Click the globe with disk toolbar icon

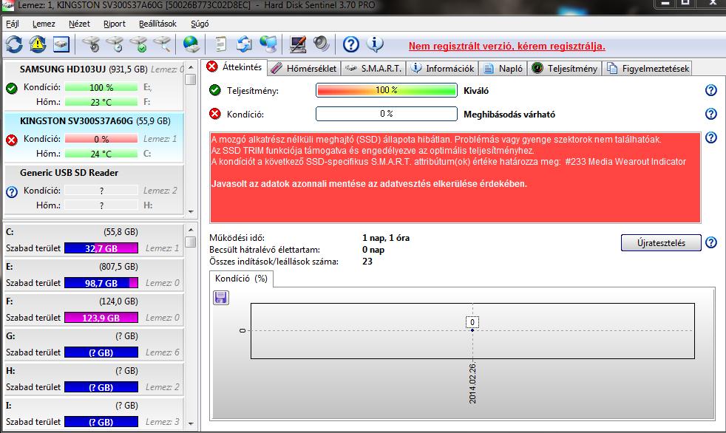tap(191, 44)
